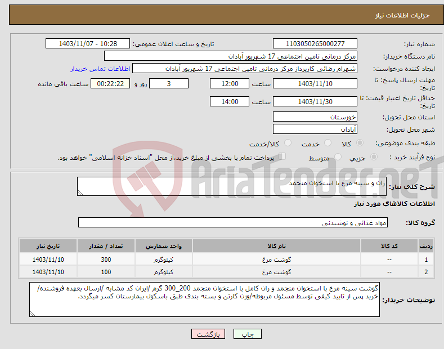This screenshot has height=349, width=444.
Task: Click the اطلاعات کالاهای مورد نیاز section heading
Action: click(394, 204)
